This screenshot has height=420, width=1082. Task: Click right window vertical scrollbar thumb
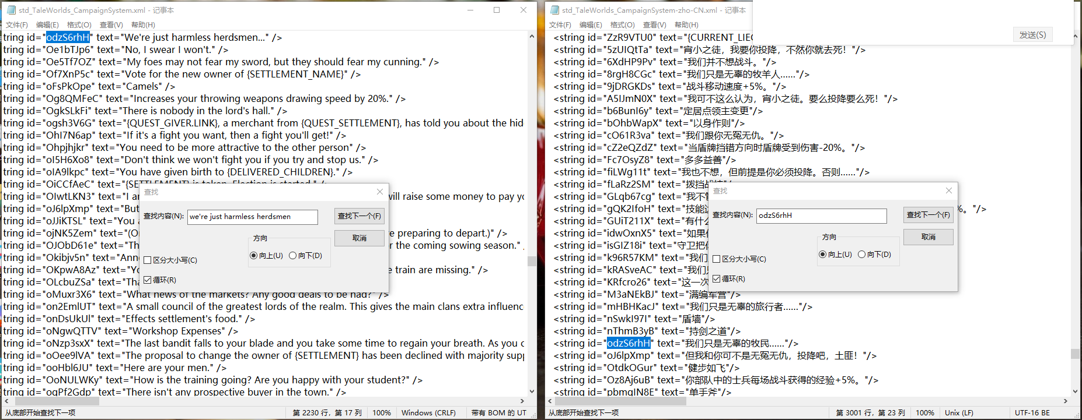coord(1075,354)
